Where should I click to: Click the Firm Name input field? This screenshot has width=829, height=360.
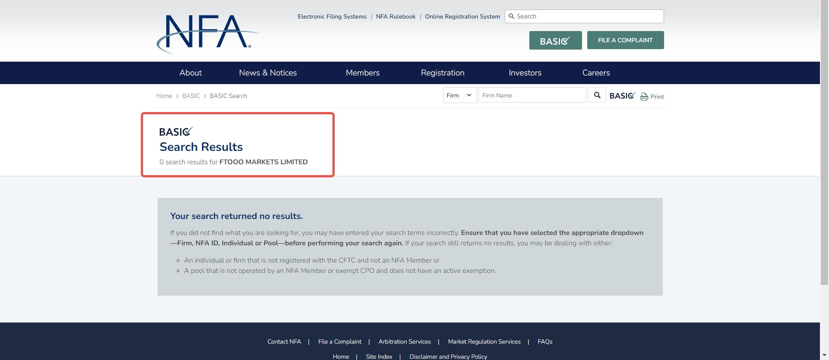pyautogui.click(x=532, y=95)
